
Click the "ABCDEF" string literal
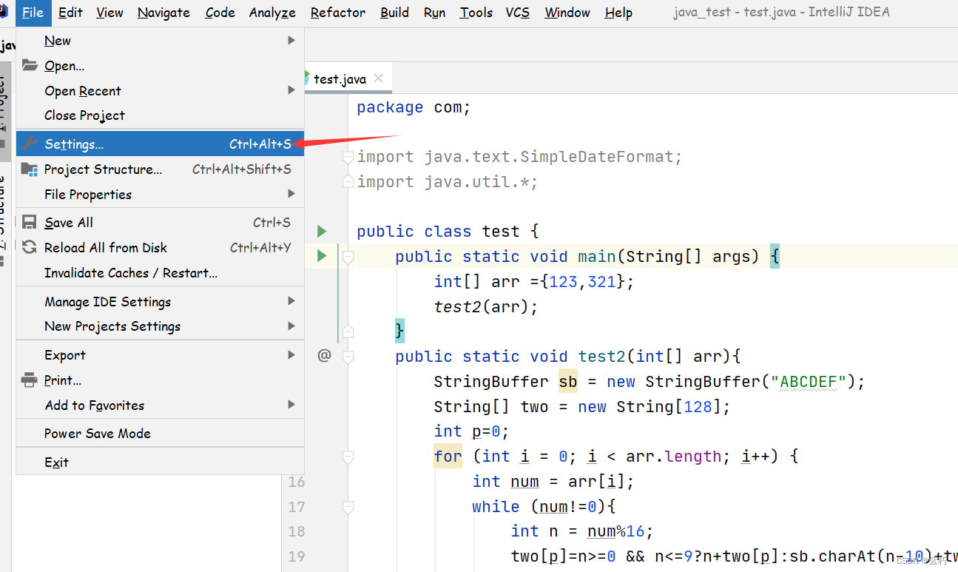point(808,382)
